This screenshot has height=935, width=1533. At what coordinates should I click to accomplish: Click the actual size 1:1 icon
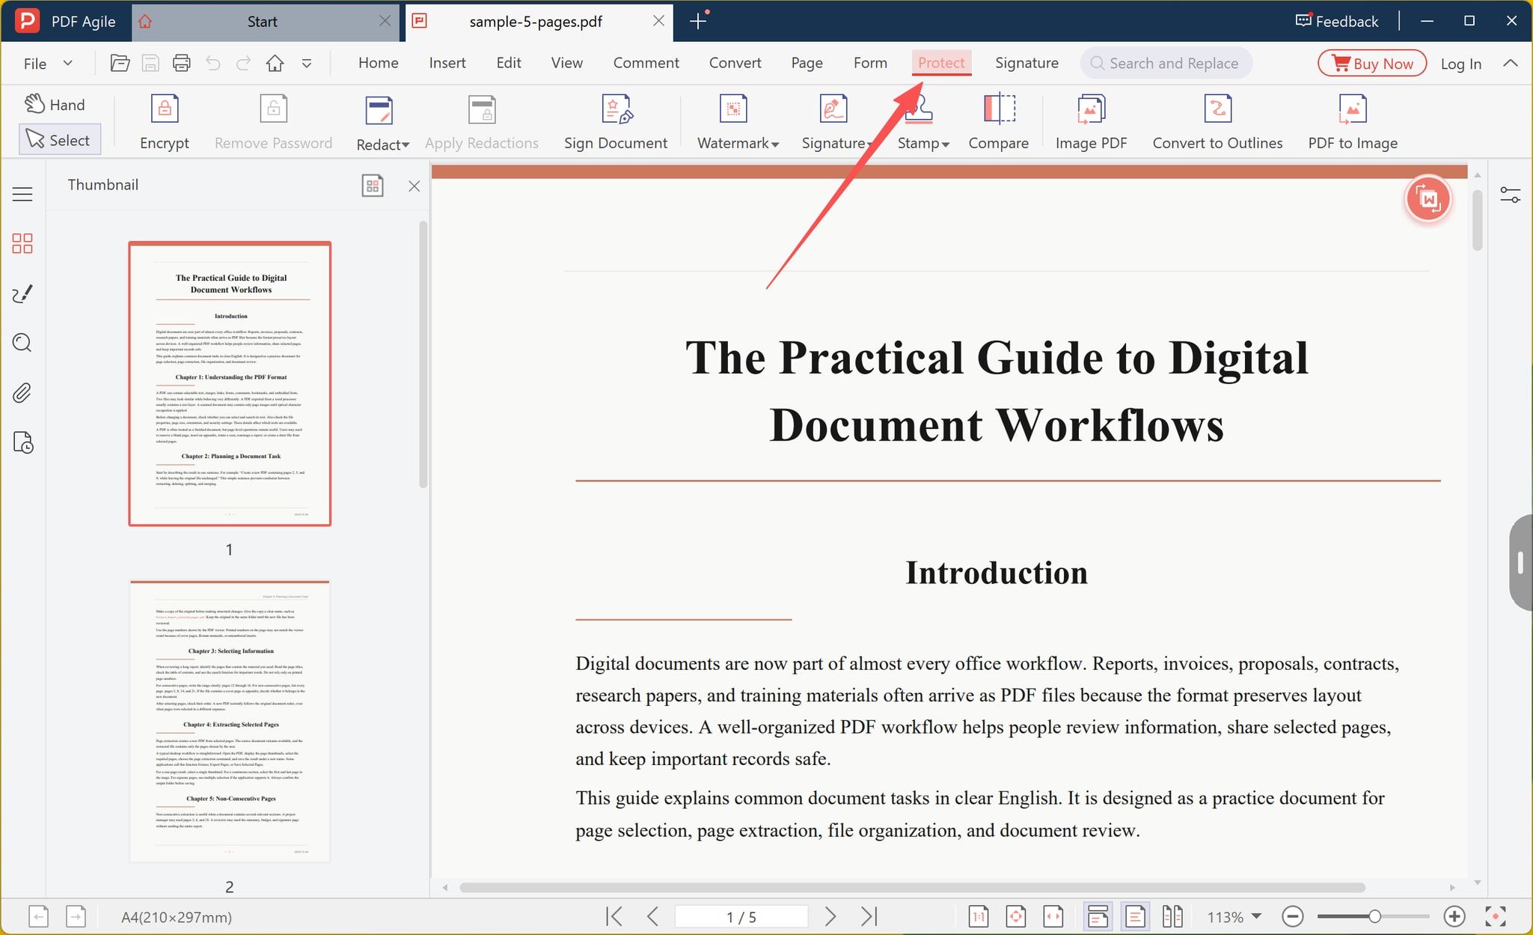pyautogui.click(x=979, y=916)
